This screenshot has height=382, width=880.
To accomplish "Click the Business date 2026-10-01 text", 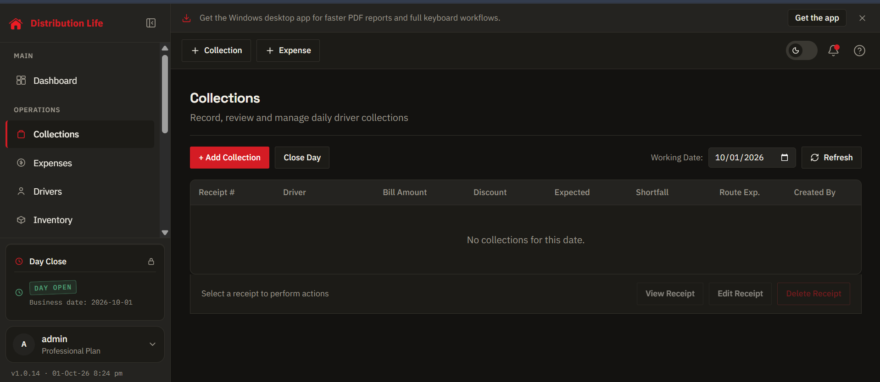I will [x=81, y=302].
